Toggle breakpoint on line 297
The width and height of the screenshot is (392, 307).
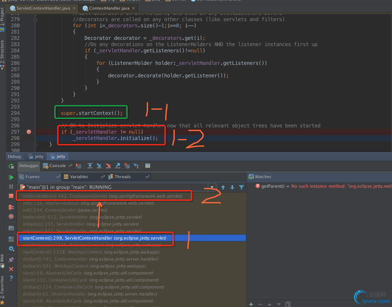pyautogui.click(x=29, y=132)
